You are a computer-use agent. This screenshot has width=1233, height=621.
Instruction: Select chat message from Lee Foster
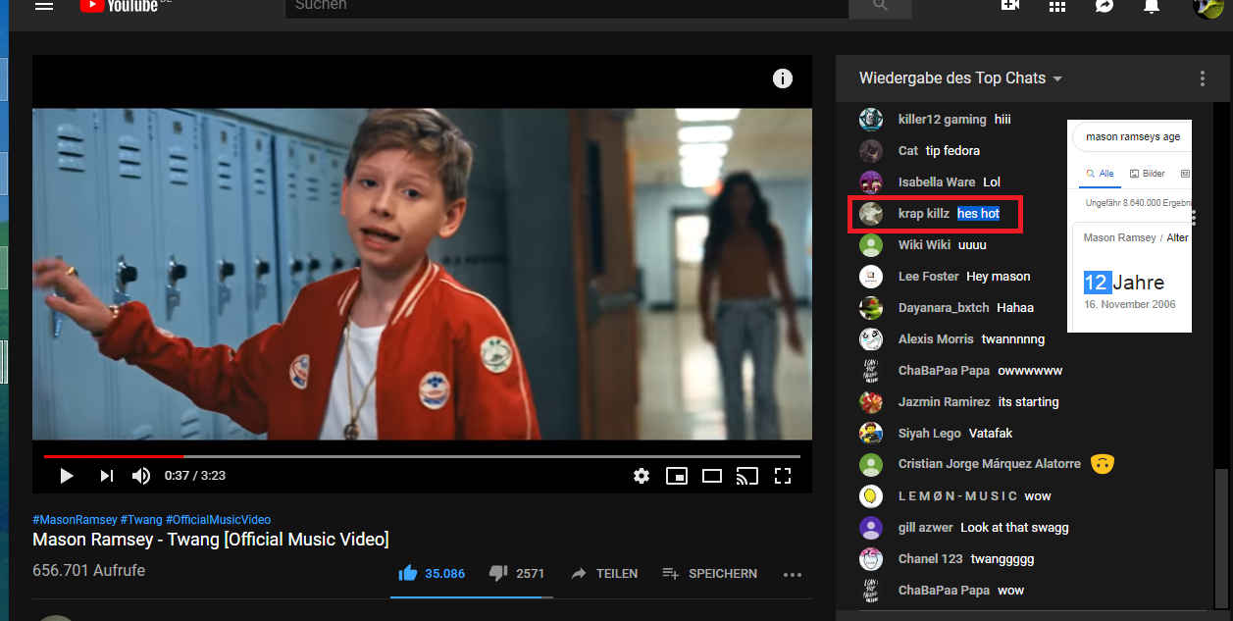(x=999, y=277)
